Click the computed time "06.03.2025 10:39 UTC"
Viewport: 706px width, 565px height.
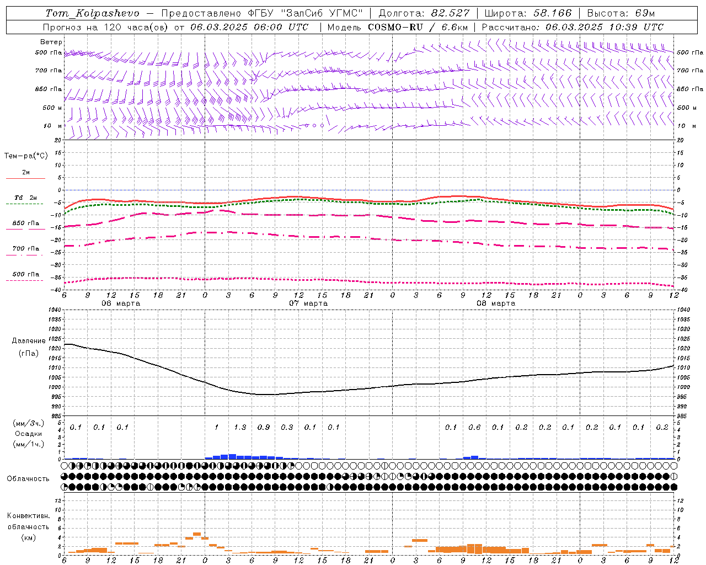(605, 27)
